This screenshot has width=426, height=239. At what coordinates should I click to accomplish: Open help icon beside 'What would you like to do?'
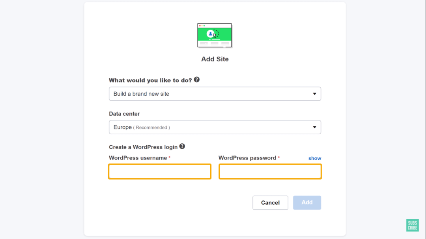(x=197, y=80)
